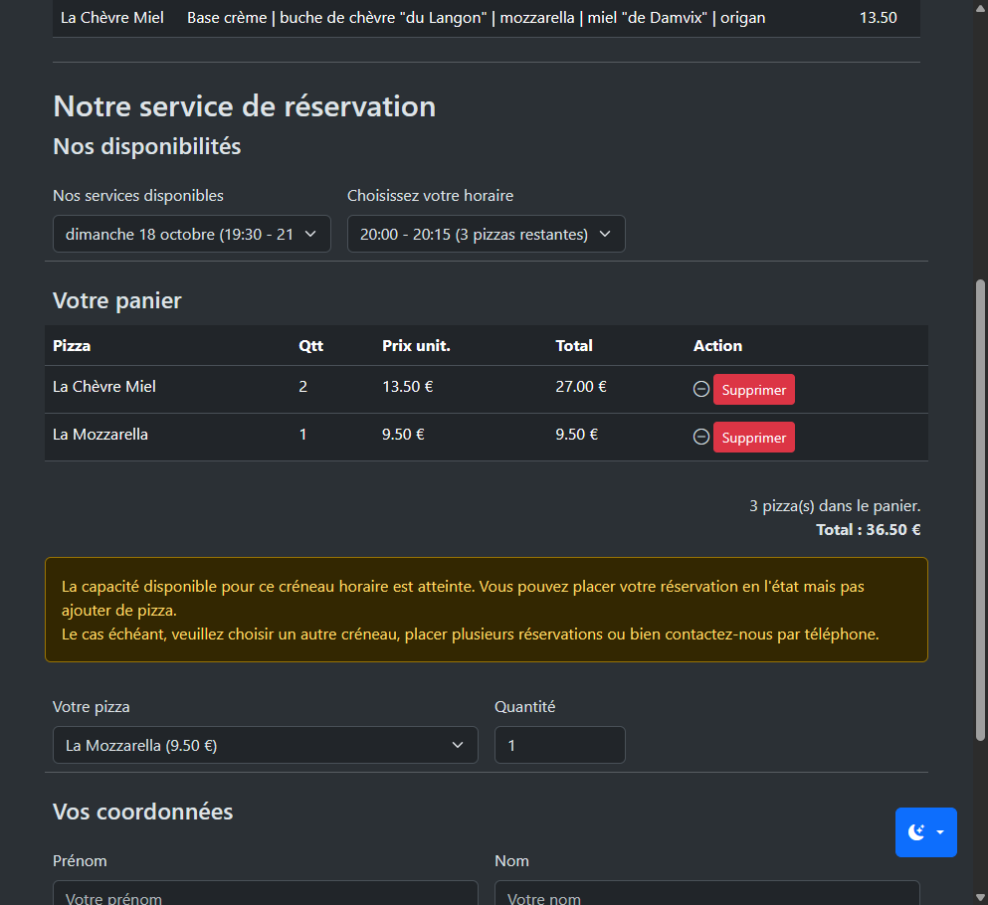Click the Choisissez votre horaire label
988x905 pixels.
click(431, 196)
